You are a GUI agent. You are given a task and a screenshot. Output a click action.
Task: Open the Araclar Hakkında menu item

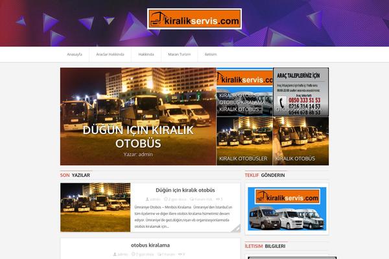tap(110, 54)
